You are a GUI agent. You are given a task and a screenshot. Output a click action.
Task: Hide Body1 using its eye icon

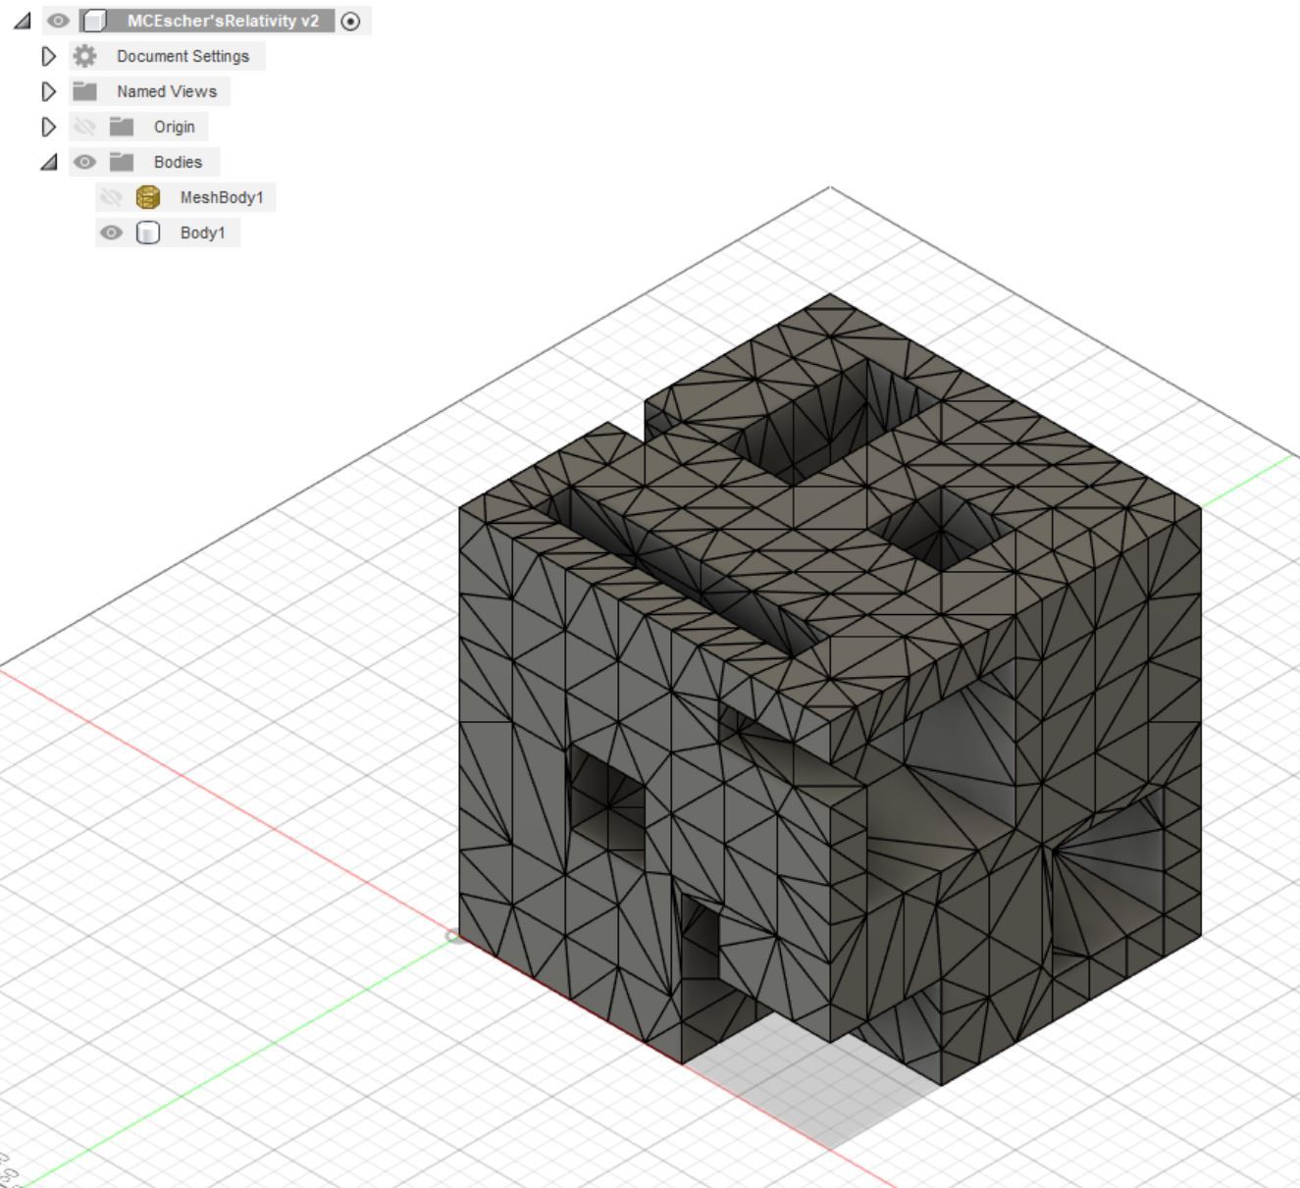pos(111,232)
